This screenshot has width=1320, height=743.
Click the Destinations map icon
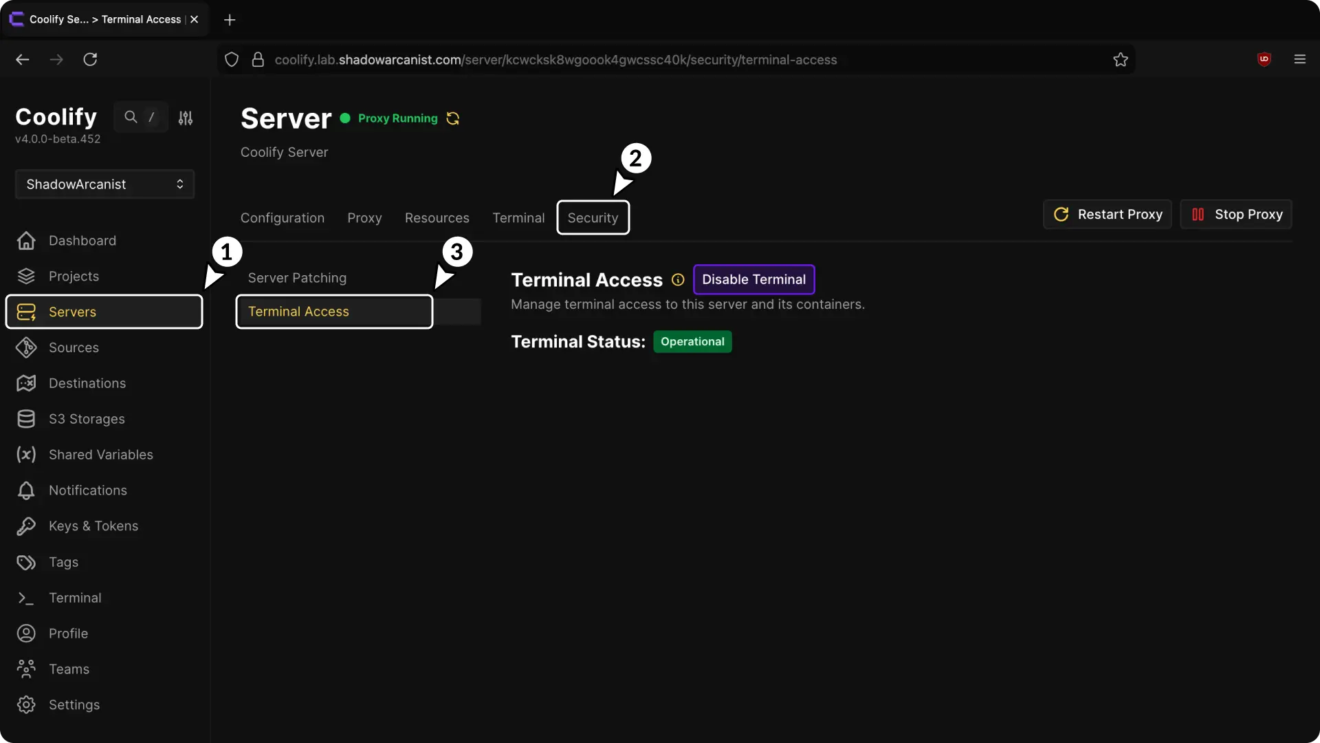(x=25, y=383)
